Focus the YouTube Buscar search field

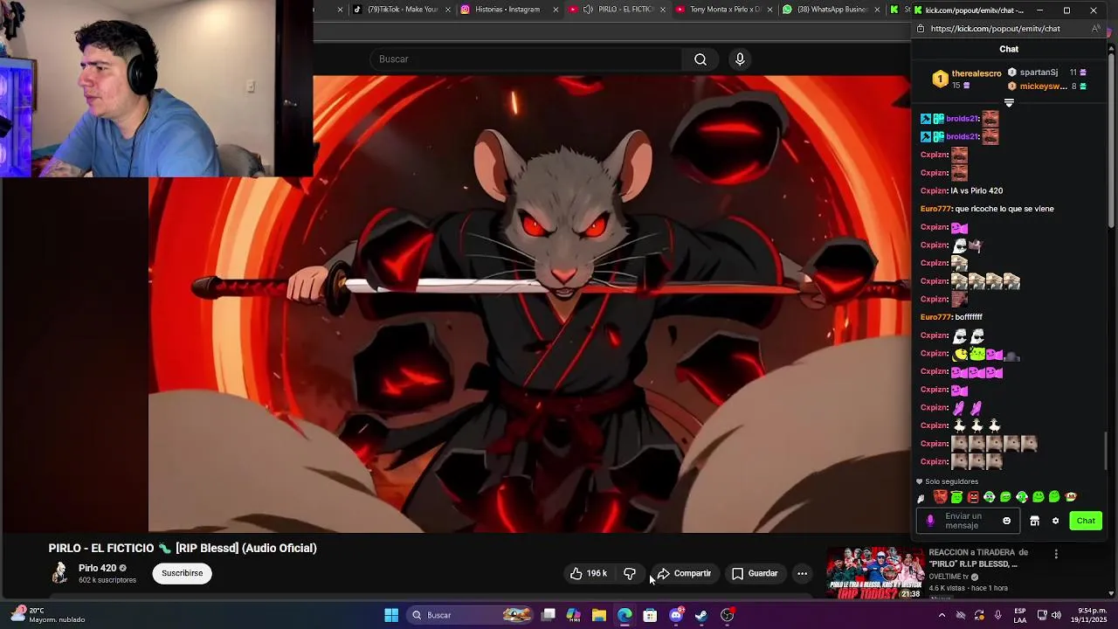tap(527, 59)
